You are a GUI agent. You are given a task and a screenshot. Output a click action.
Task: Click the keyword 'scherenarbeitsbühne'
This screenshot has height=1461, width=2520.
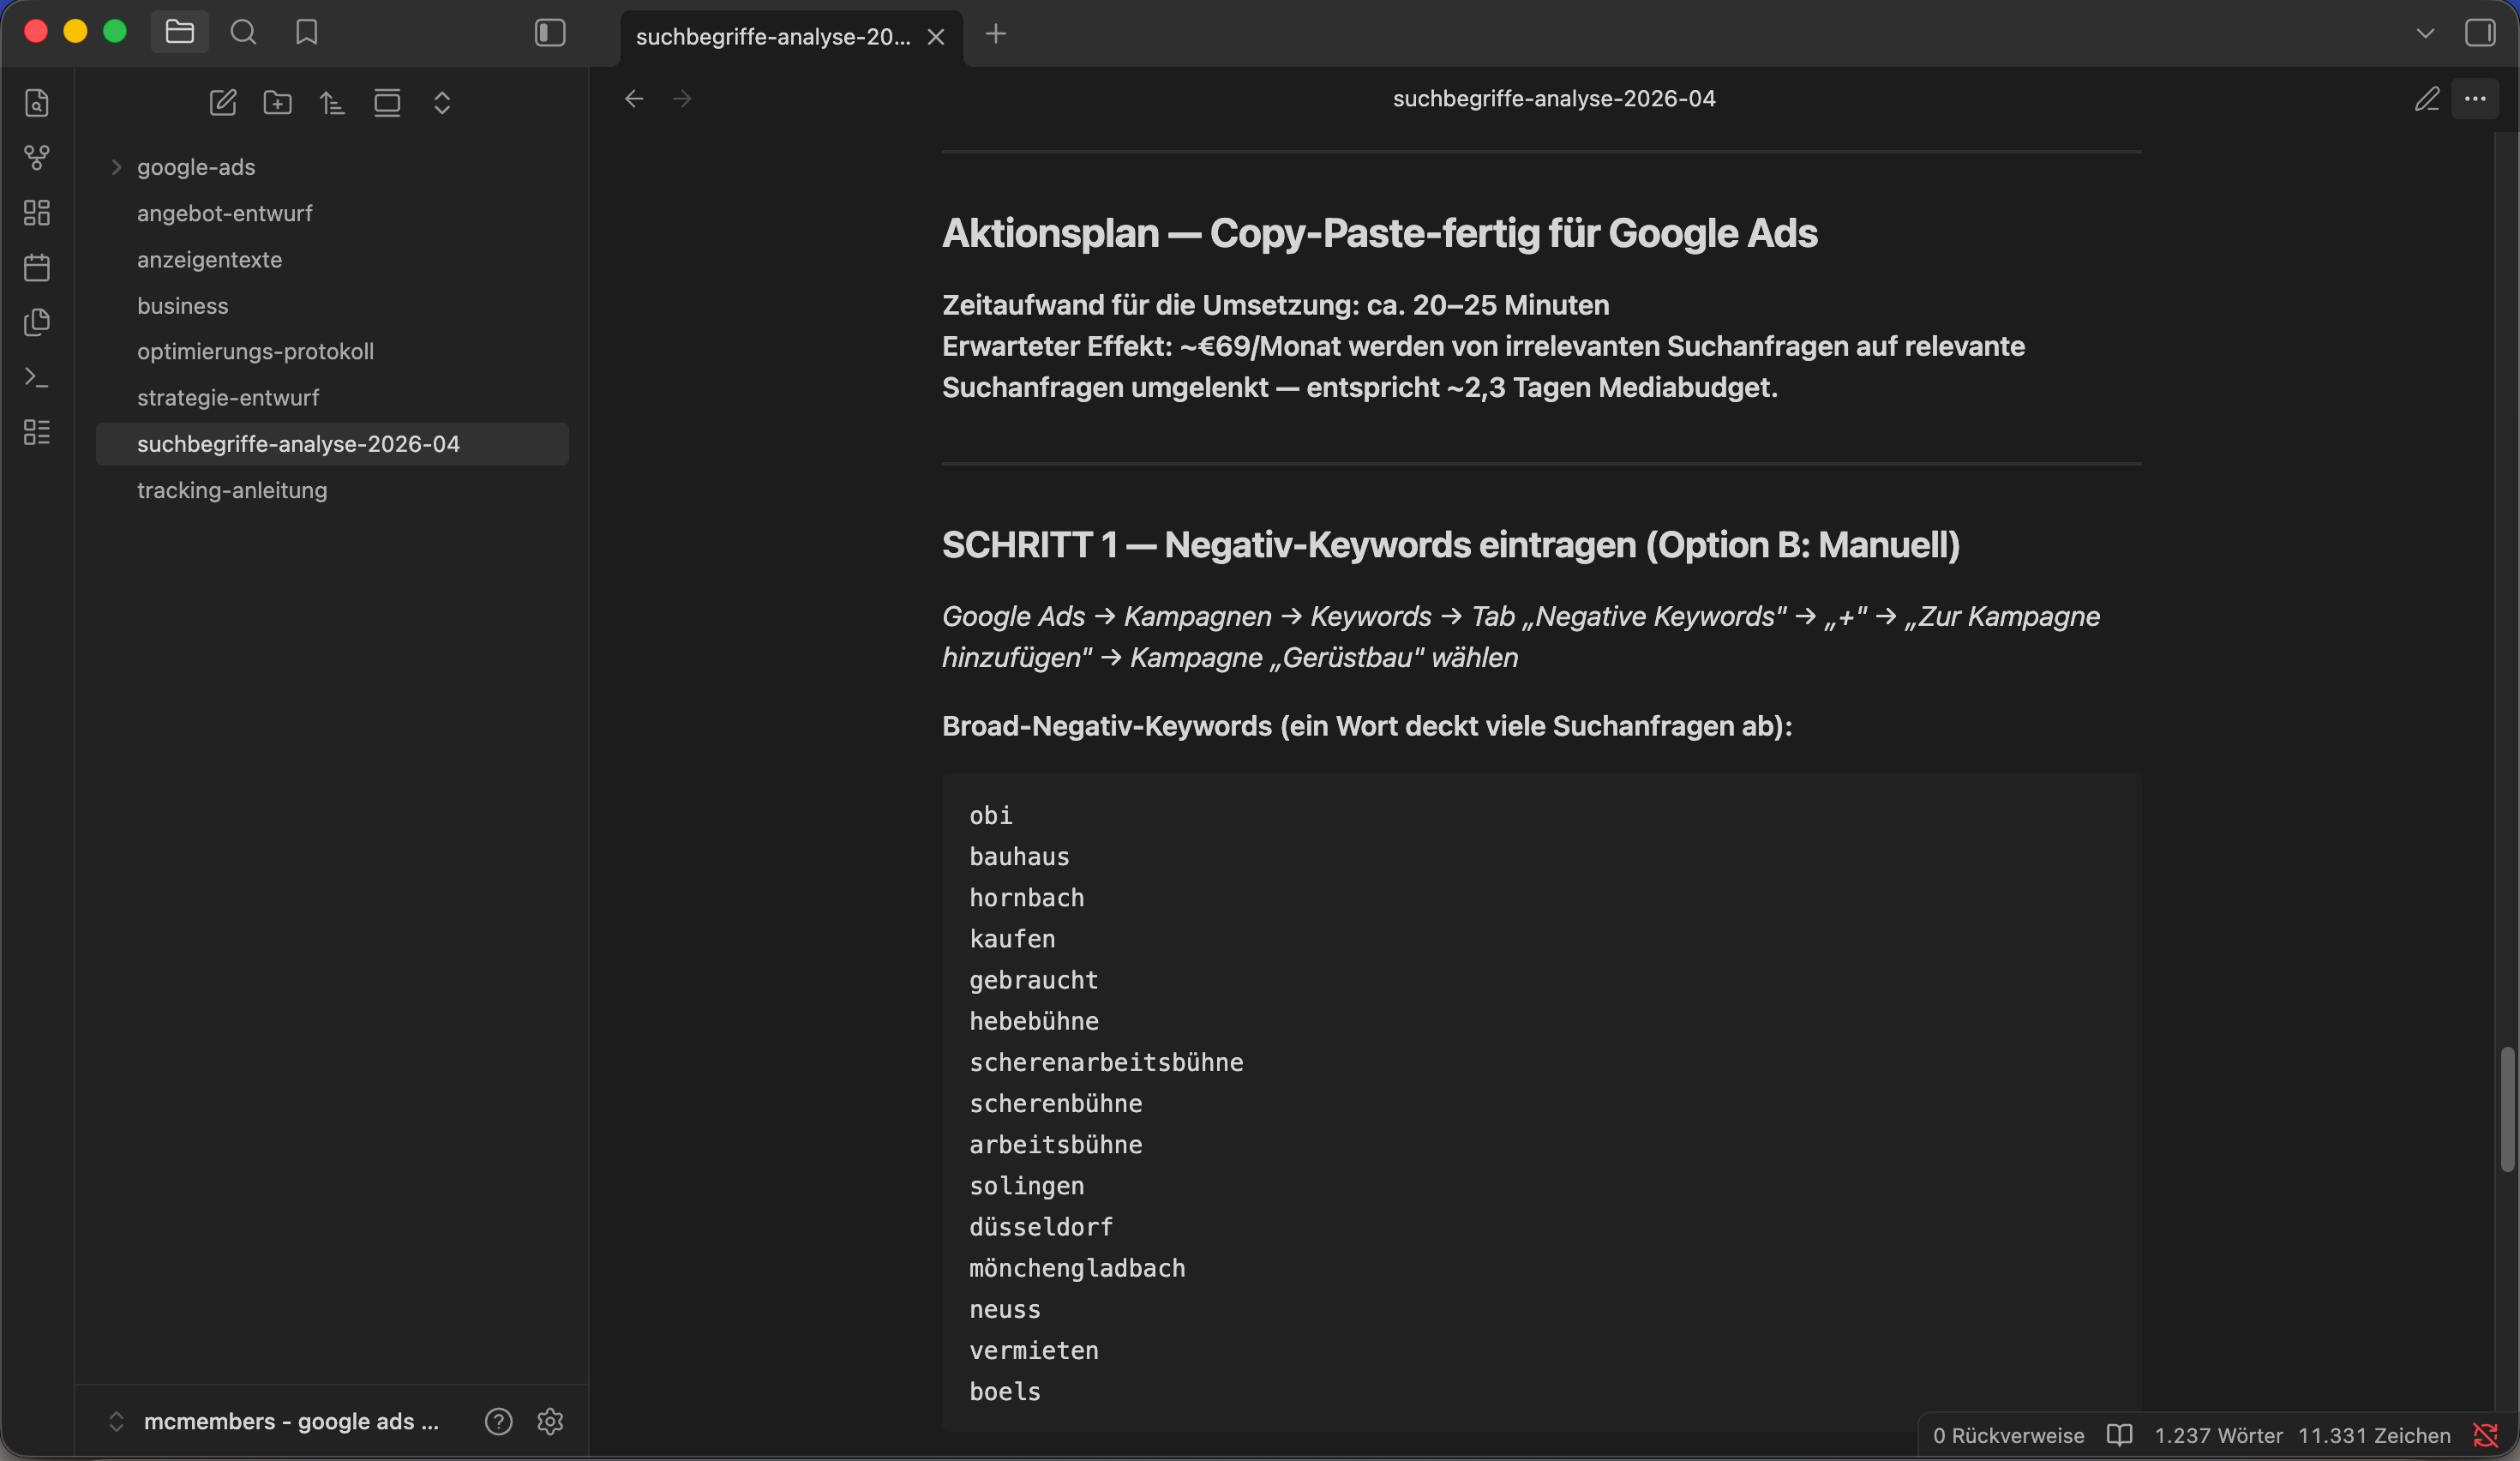click(1106, 1062)
